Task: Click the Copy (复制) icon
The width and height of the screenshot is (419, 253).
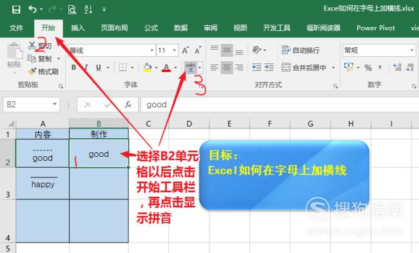Action: coord(32,59)
